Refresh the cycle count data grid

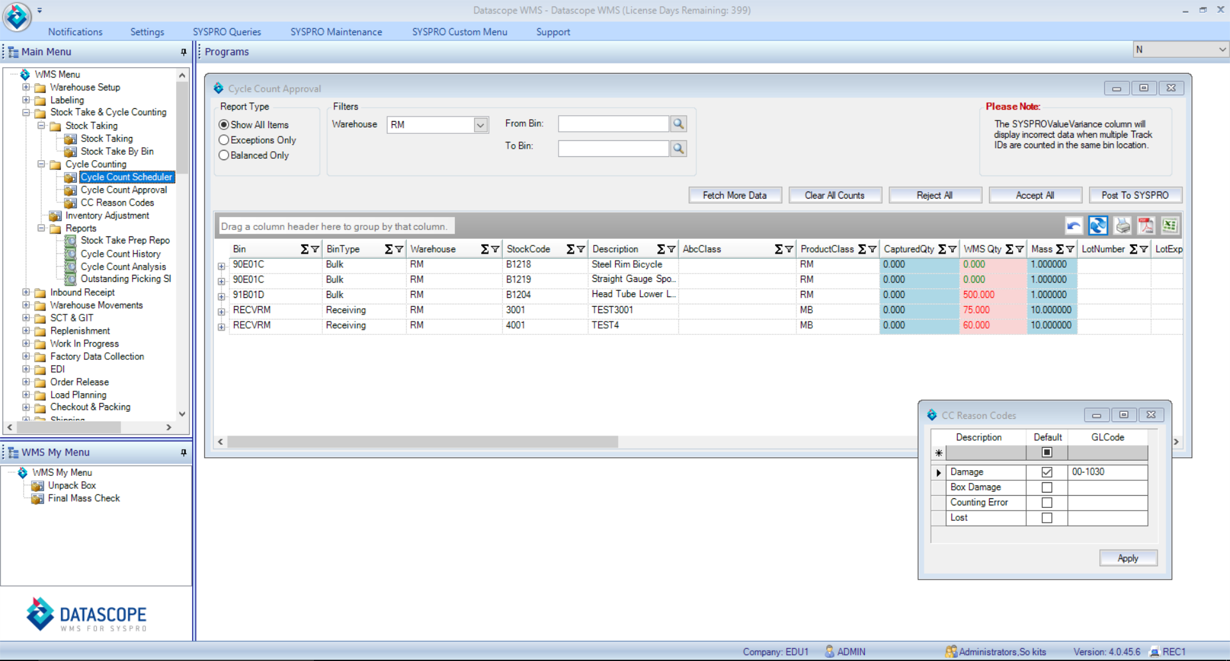click(1098, 225)
